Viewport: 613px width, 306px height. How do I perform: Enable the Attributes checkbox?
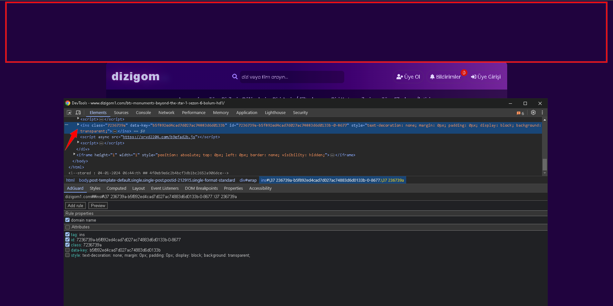(67, 227)
